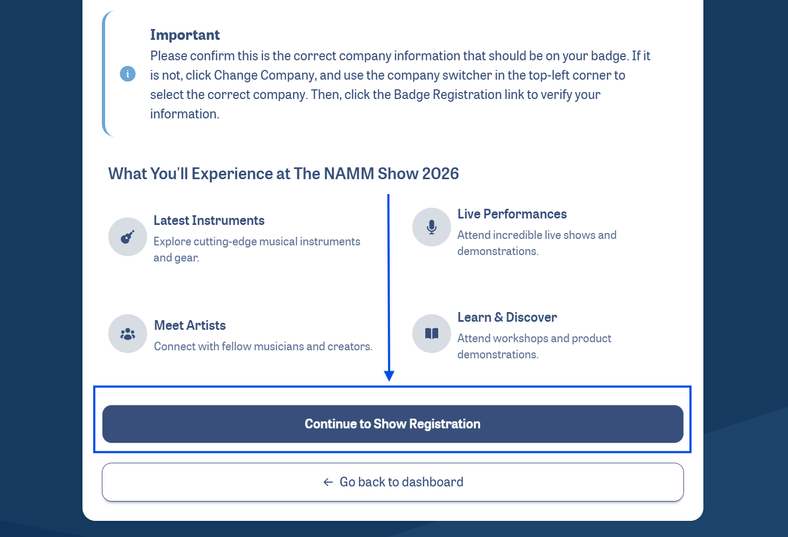Click the paragraph mentioning Change Company

point(400,85)
